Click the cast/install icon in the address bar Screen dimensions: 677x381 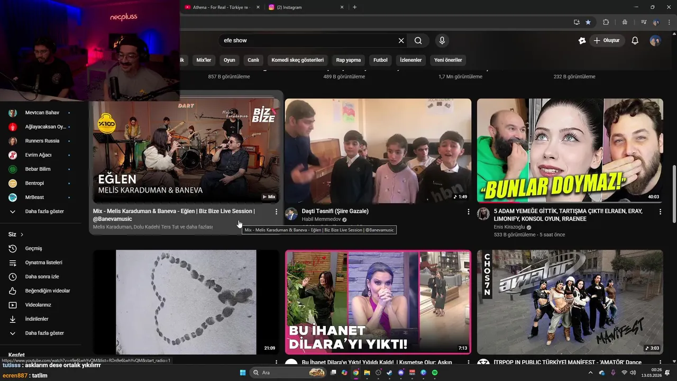tap(577, 22)
